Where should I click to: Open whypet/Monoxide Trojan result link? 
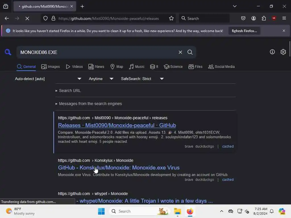[x=144, y=201]
